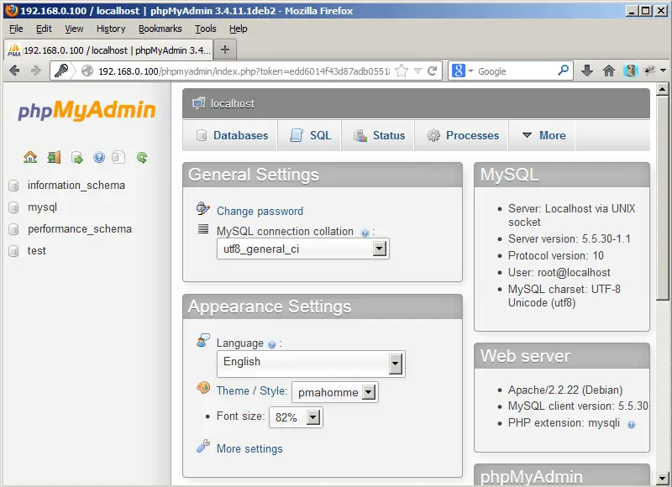Open the History menu
The height and width of the screenshot is (487, 672).
point(111,29)
